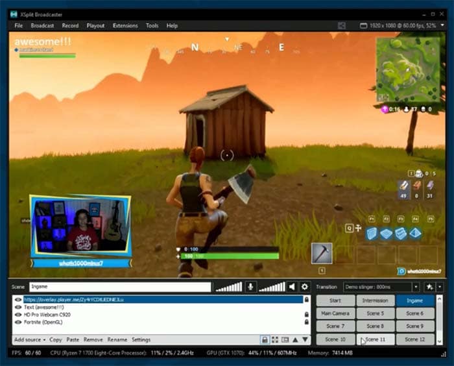Viewport: 454px width, 366px height.
Task: Click the window resize grip in status bar
Action: click(x=443, y=354)
